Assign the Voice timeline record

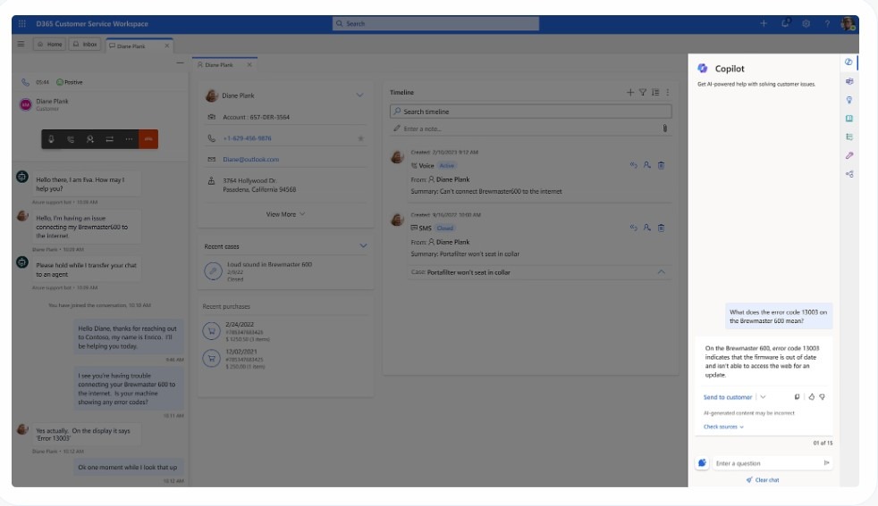click(647, 165)
